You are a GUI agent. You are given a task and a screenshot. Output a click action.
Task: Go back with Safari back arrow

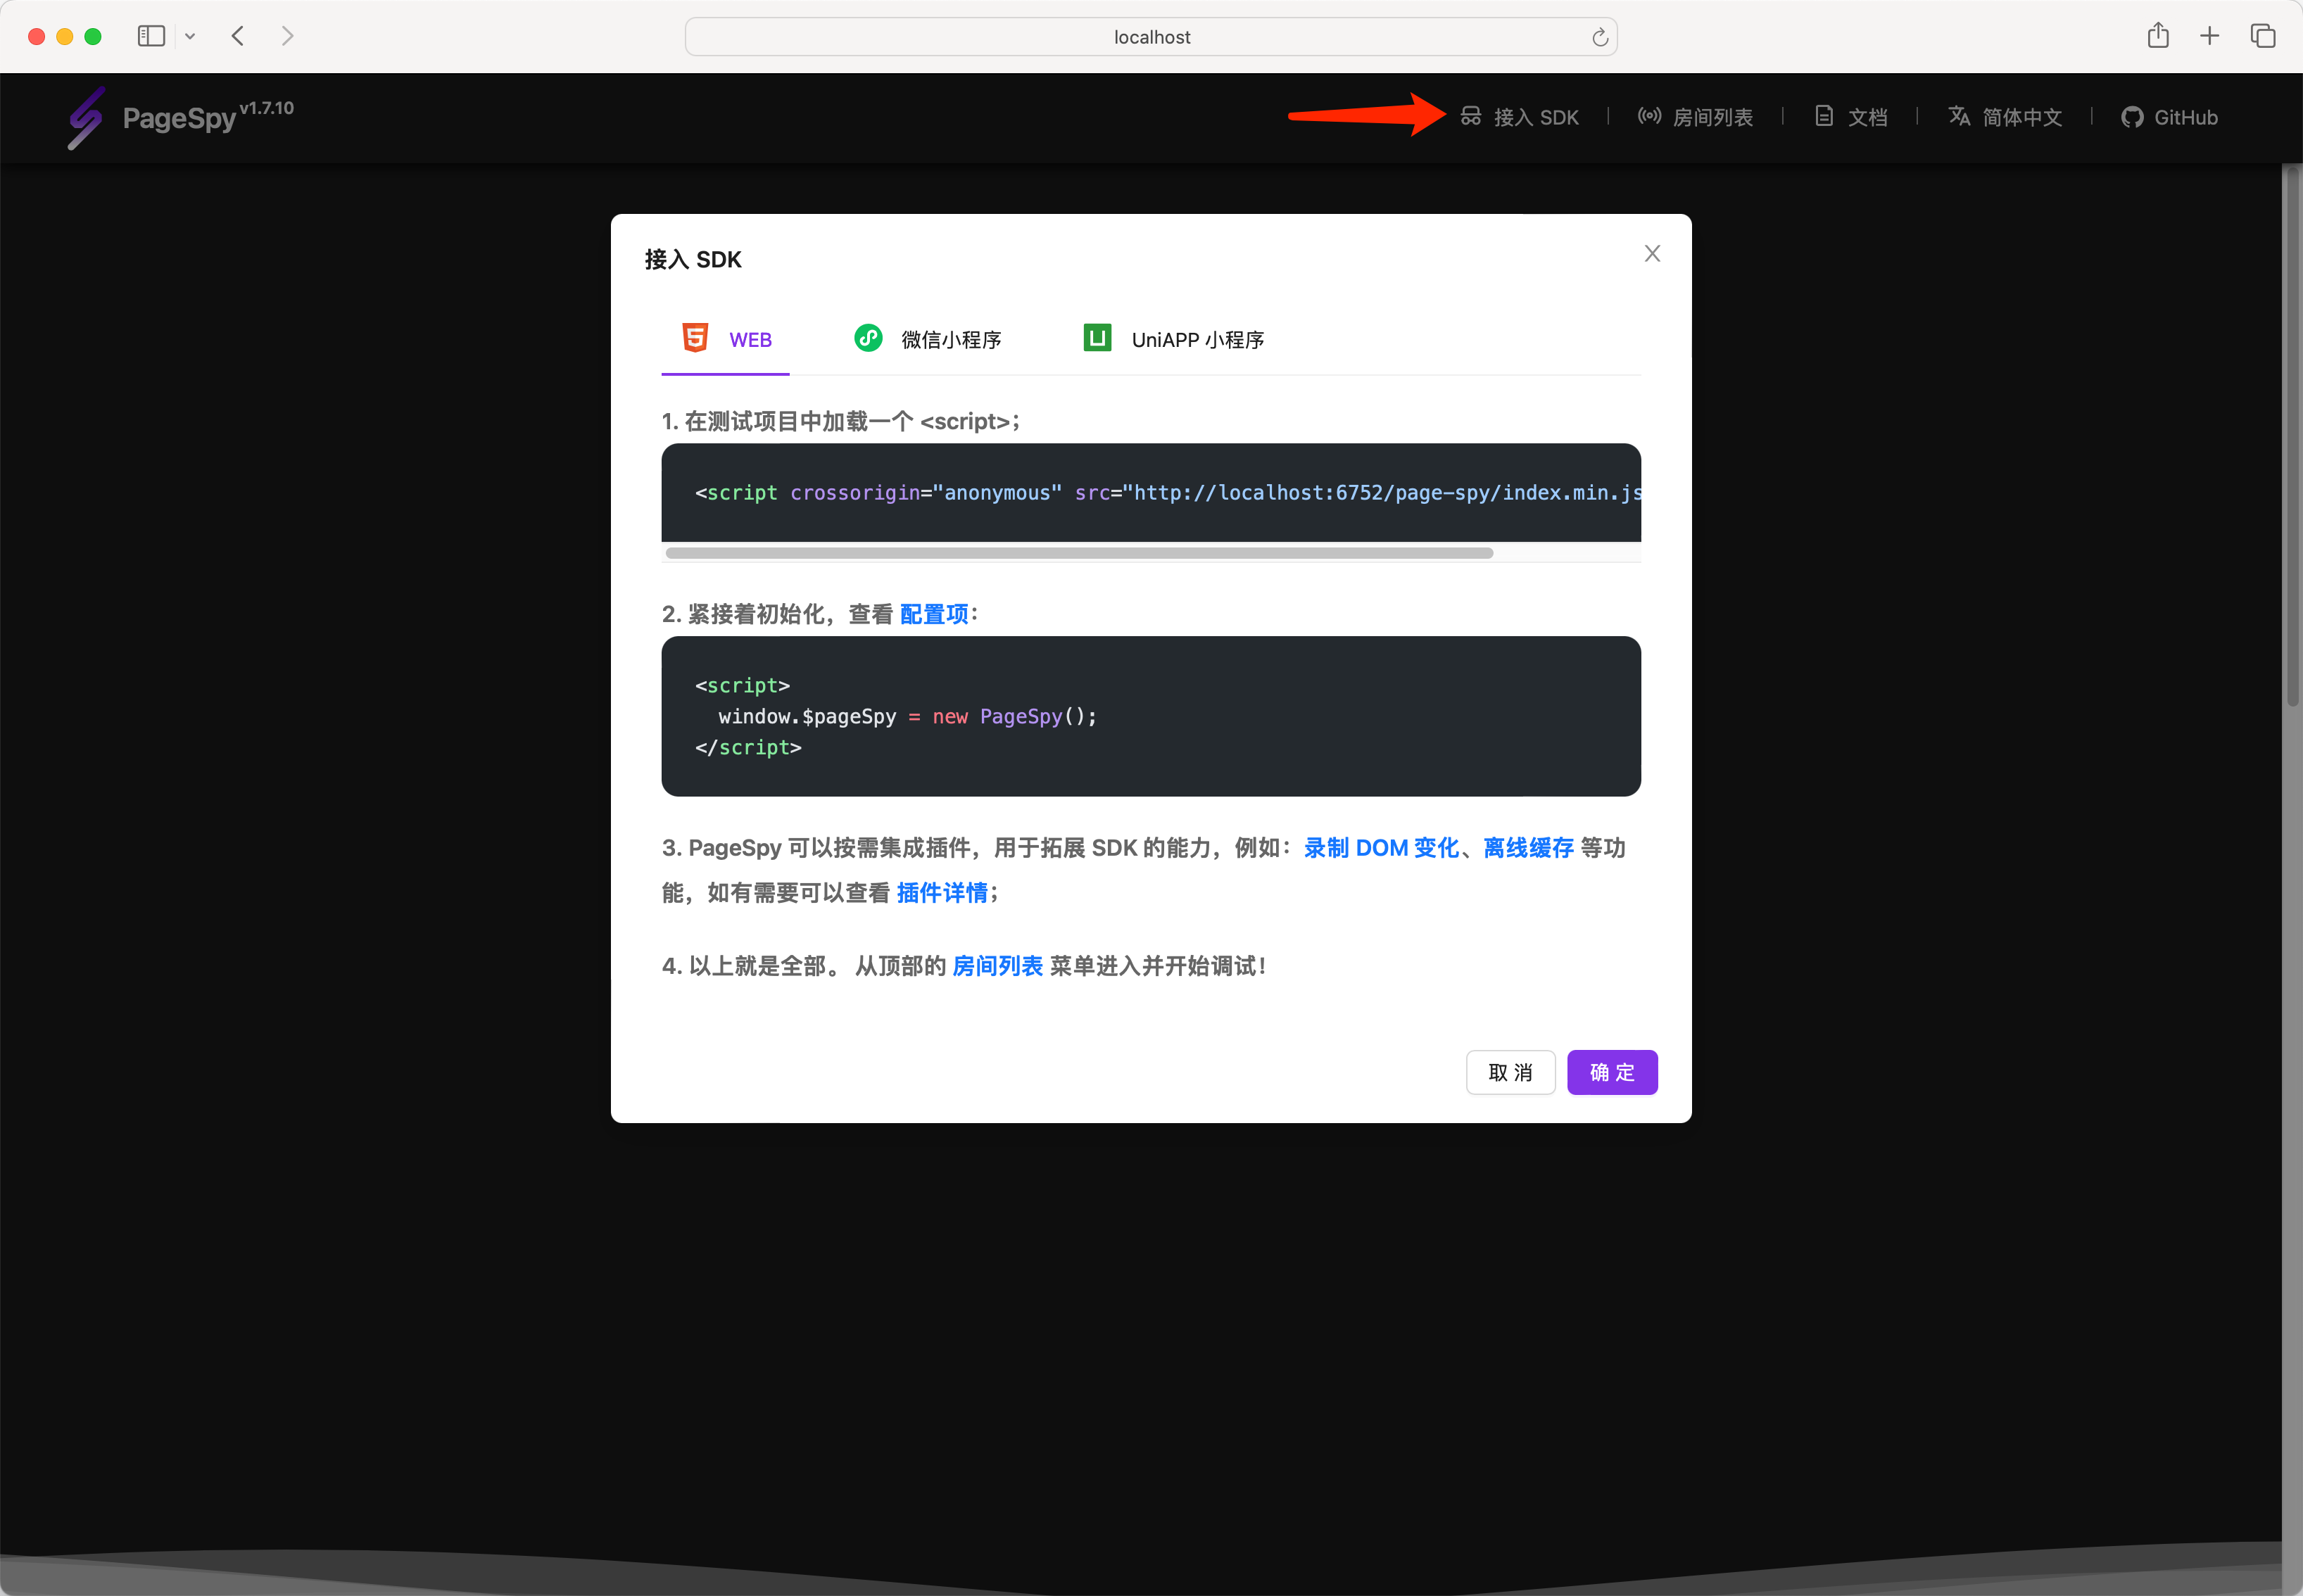click(238, 36)
